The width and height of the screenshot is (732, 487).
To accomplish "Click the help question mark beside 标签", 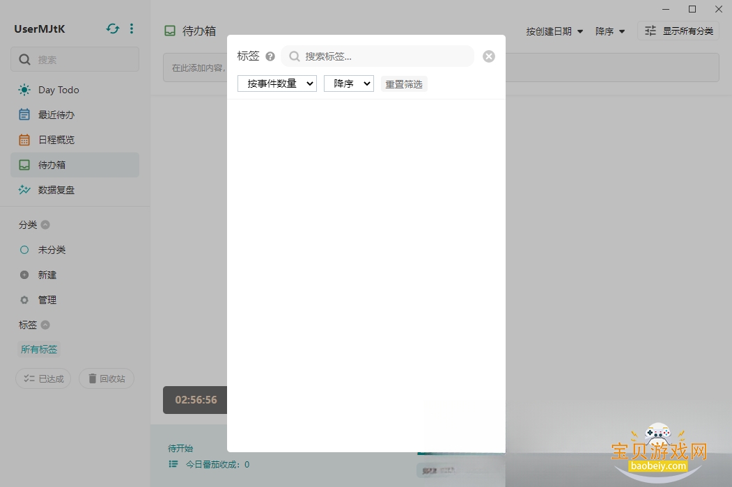I will pyautogui.click(x=270, y=56).
